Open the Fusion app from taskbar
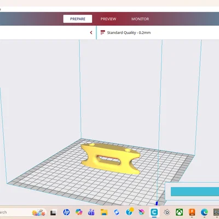Image resolution: width=219 pixels, height=219 pixels. pyautogui.click(x=192, y=212)
